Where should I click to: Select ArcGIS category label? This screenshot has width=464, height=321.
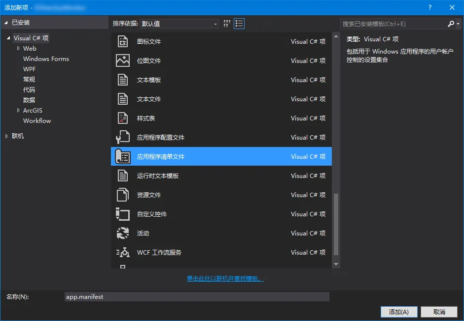tap(33, 110)
